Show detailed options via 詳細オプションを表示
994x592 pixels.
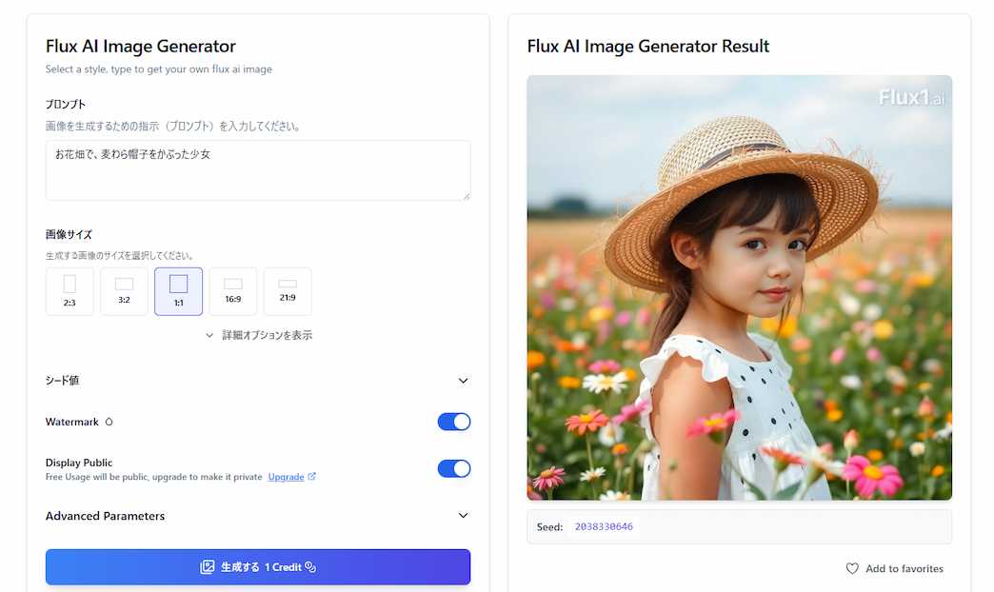(259, 335)
